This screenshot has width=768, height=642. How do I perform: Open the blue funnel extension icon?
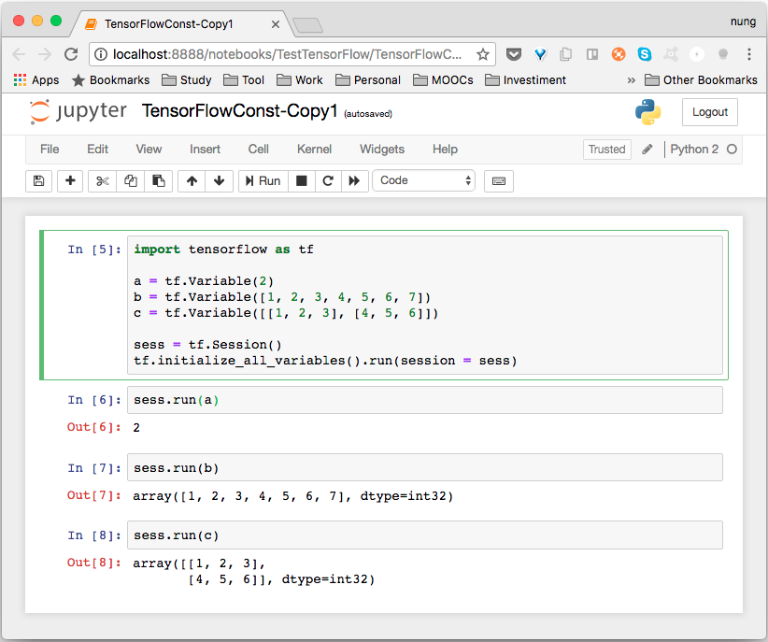click(540, 54)
